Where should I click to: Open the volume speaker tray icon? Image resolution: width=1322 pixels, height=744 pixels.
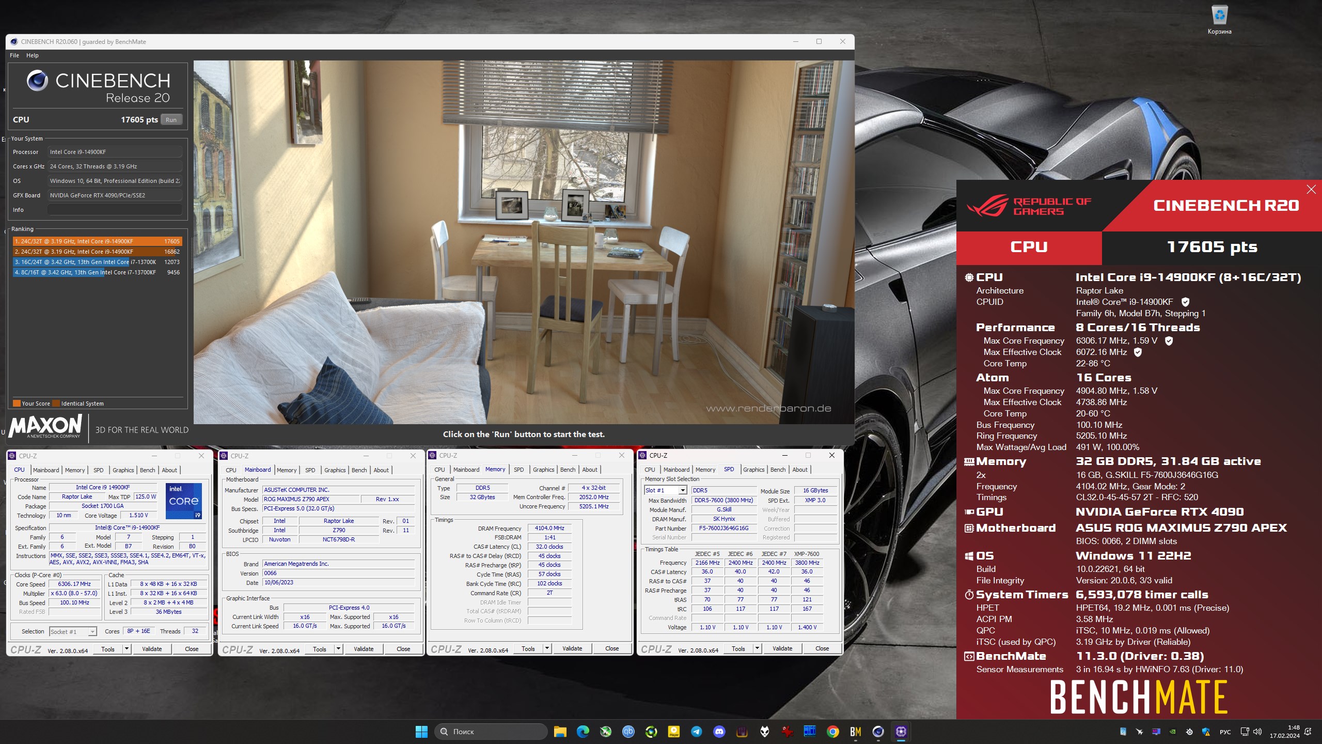pyautogui.click(x=1257, y=732)
